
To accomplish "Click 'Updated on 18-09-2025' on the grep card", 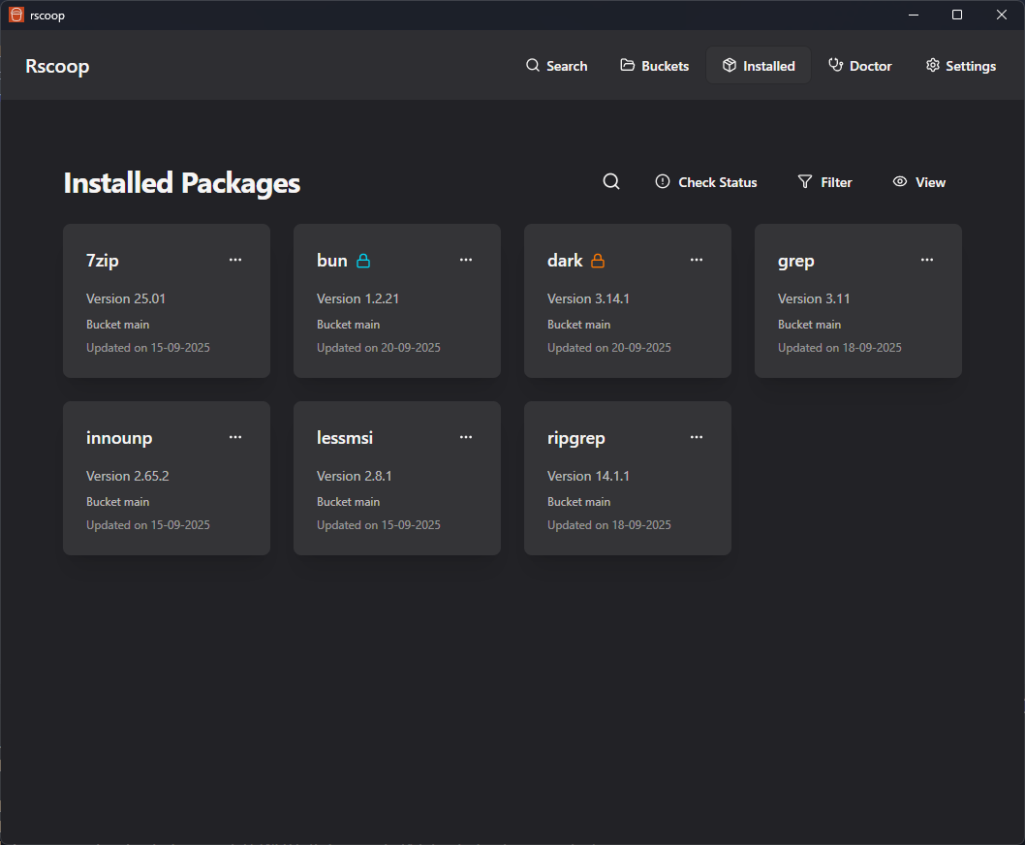I will (839, 347).
